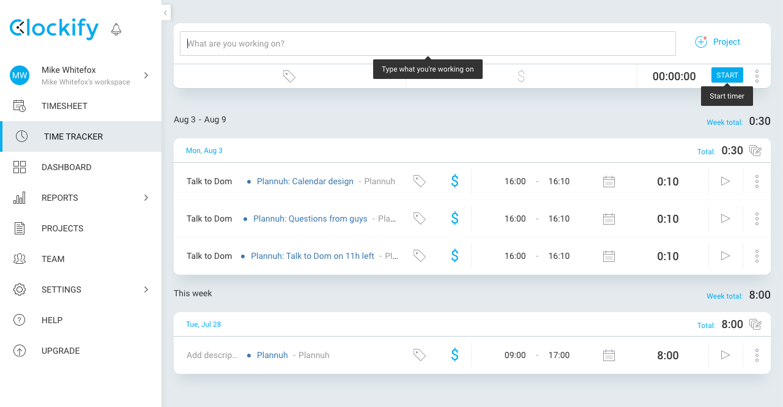The height and width of the screenshot is (407, 783).
Task: Open the Projects page
Action: point(81,228)
